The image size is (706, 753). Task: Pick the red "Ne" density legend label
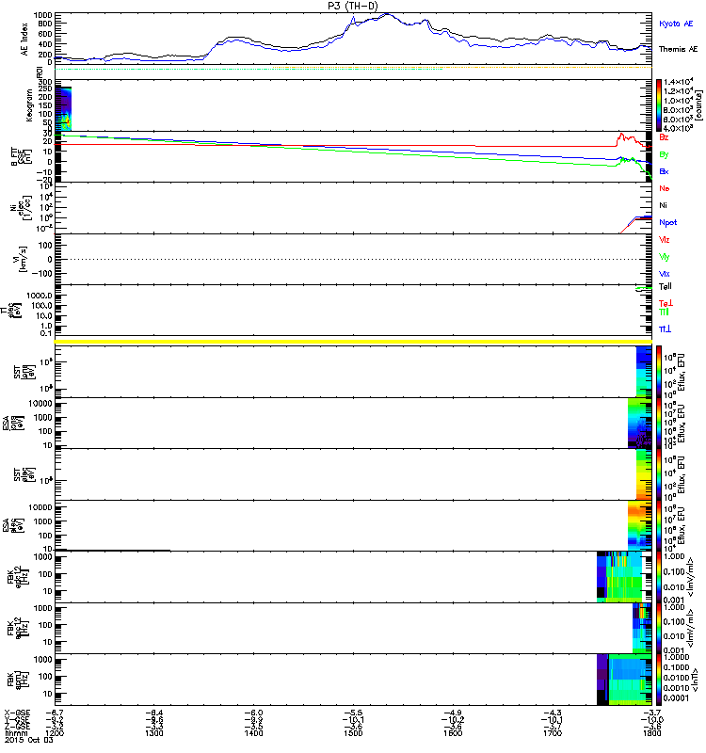pos(664,188)
